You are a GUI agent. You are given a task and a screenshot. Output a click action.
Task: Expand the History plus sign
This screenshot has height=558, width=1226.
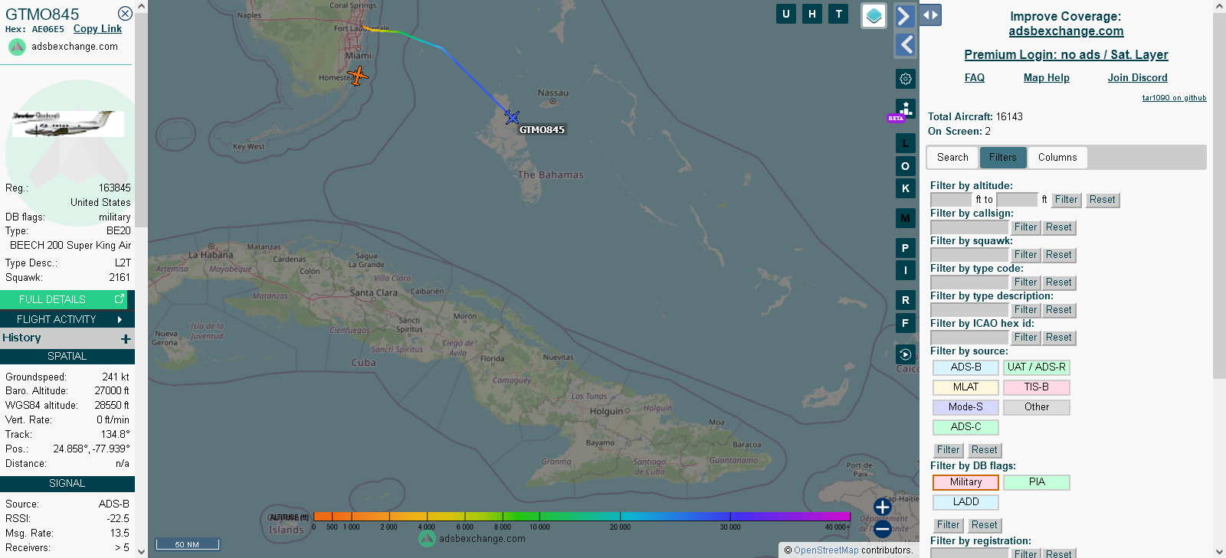pos(126,338)
